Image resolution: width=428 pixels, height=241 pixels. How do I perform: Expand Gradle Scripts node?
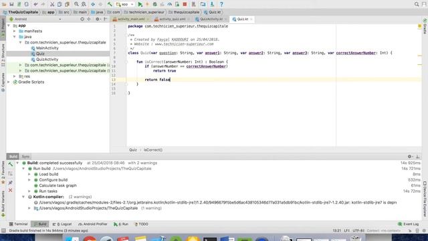coord(9,82)
